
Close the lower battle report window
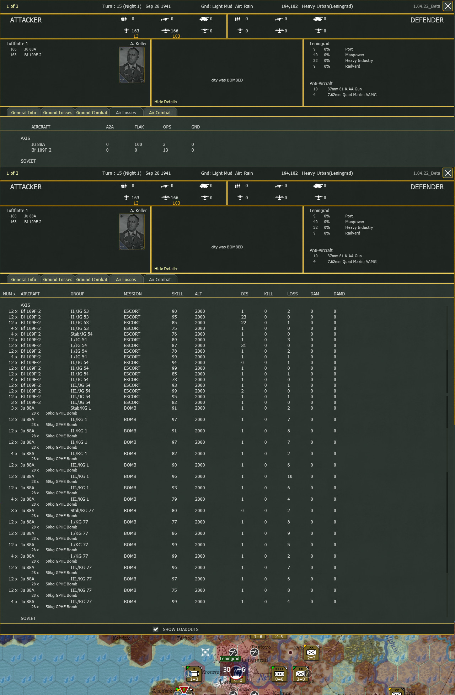tap(448, 173)
